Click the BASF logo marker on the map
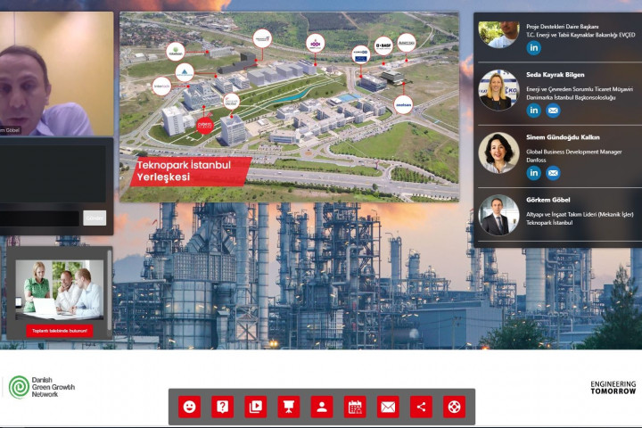This screenshot has height=428, width=642. 383,45
